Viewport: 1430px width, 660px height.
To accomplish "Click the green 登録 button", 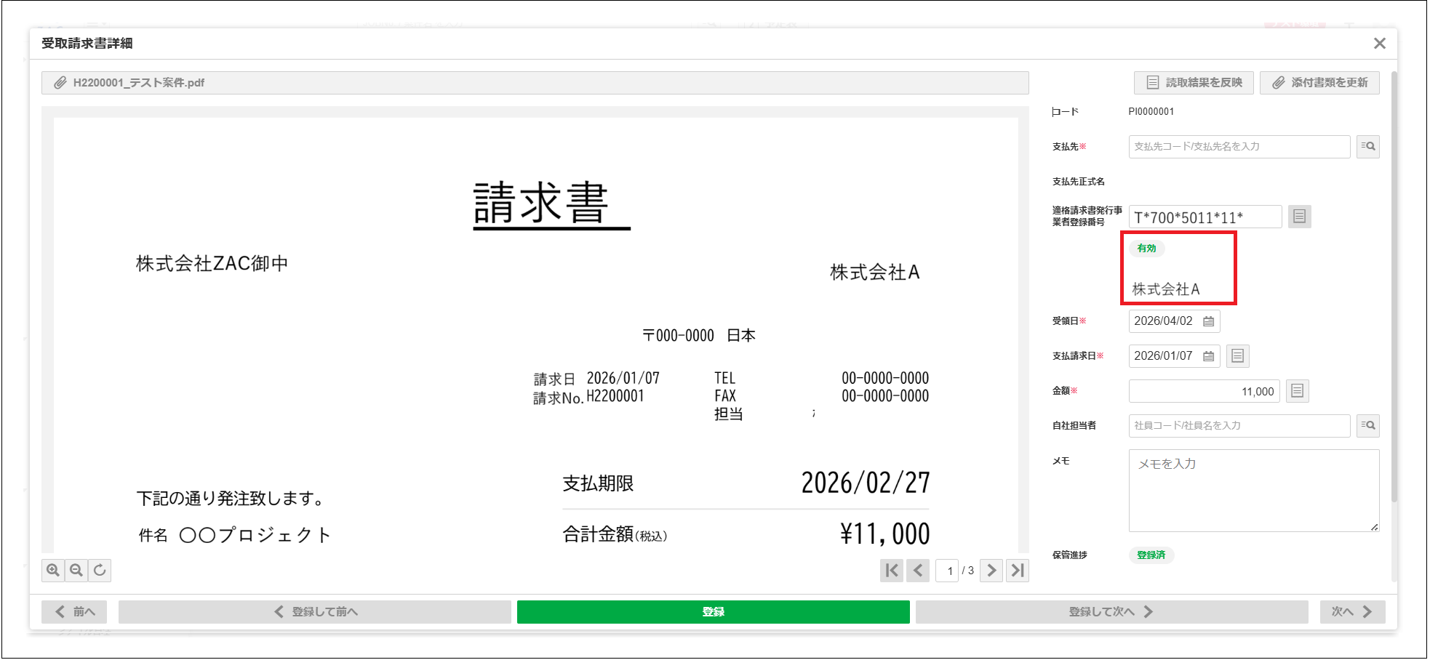I will point(714,612).
